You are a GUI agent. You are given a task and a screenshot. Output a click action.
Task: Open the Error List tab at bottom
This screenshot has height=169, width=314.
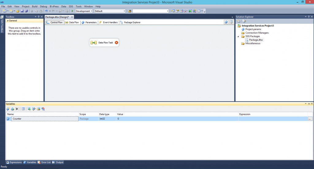point(44,162)
